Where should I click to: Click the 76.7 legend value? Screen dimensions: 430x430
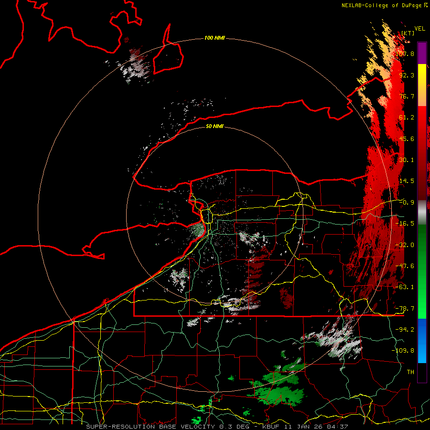tap(407, 96)
